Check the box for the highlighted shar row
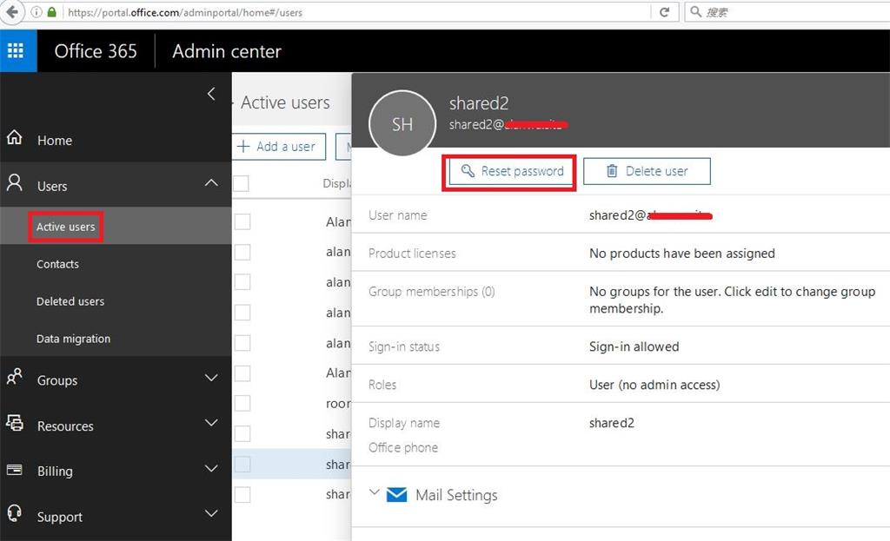Screen dimensions: 890x541 coord(242,464)
